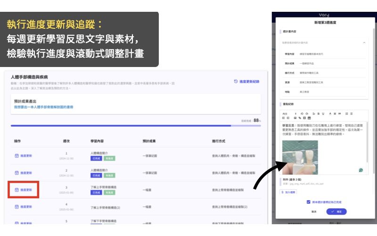Screen dimensions: 377x236
Task: Click 取消 to cancel the dialog
Action: point(314,212)
